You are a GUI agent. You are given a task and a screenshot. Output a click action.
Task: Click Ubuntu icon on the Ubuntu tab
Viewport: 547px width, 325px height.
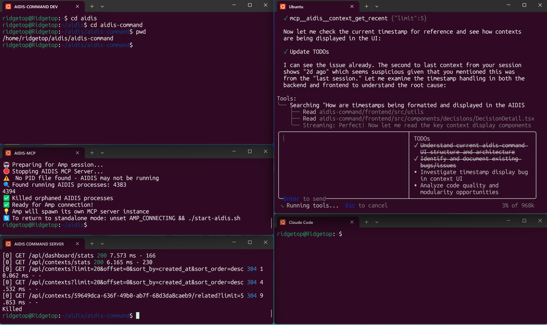click(x=283, y=7)
